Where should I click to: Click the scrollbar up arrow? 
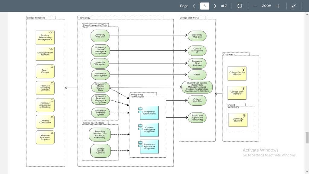307,14
